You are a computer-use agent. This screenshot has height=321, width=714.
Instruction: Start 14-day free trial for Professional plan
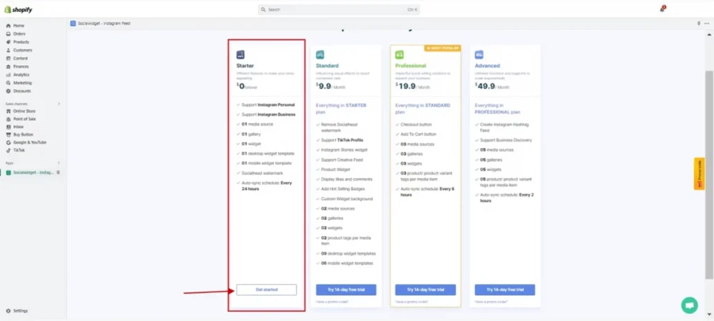[x=425, y=290]
